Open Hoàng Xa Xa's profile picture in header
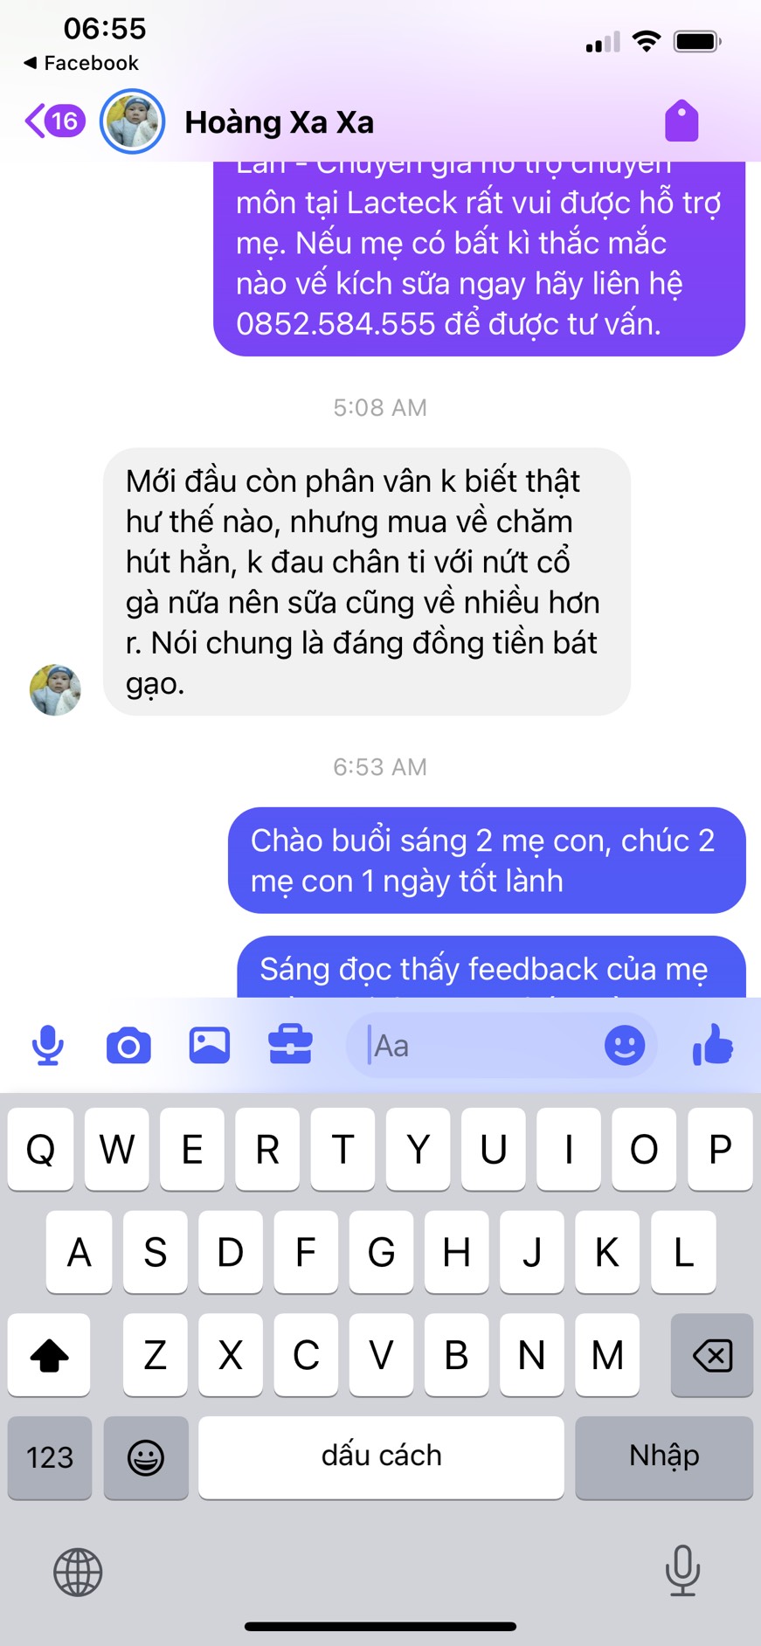 tap(132, 121)
